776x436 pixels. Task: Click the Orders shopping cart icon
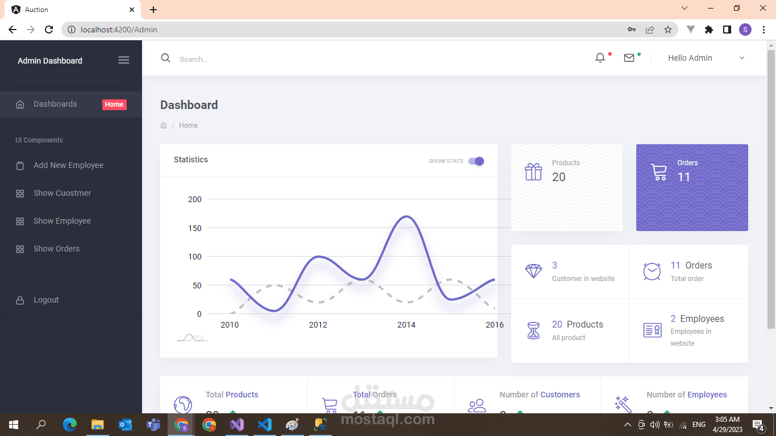(659, 172)
